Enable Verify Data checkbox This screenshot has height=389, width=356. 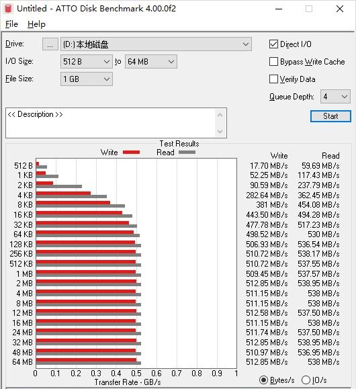[273, 79]
